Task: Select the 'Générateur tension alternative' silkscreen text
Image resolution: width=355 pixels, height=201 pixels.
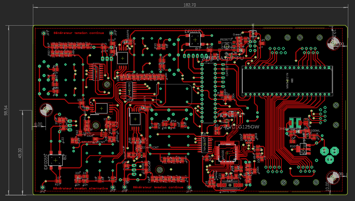Action: (x=81, y=188)
